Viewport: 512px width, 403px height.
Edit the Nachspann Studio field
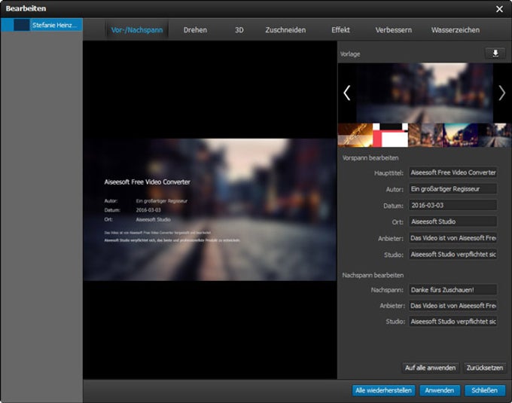[453, 322]
